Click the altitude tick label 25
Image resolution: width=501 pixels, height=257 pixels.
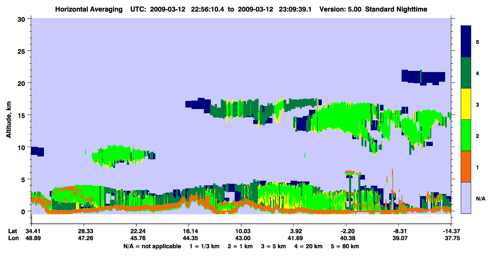tap(22, 51)
